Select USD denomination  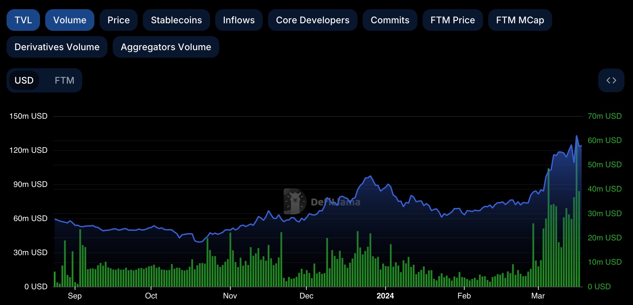click(24, 80)
